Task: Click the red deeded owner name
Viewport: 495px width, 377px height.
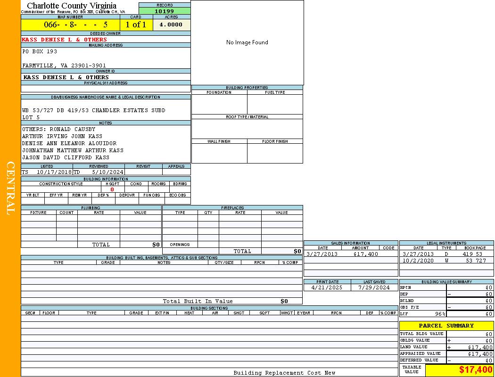Action: pos(65,40)
